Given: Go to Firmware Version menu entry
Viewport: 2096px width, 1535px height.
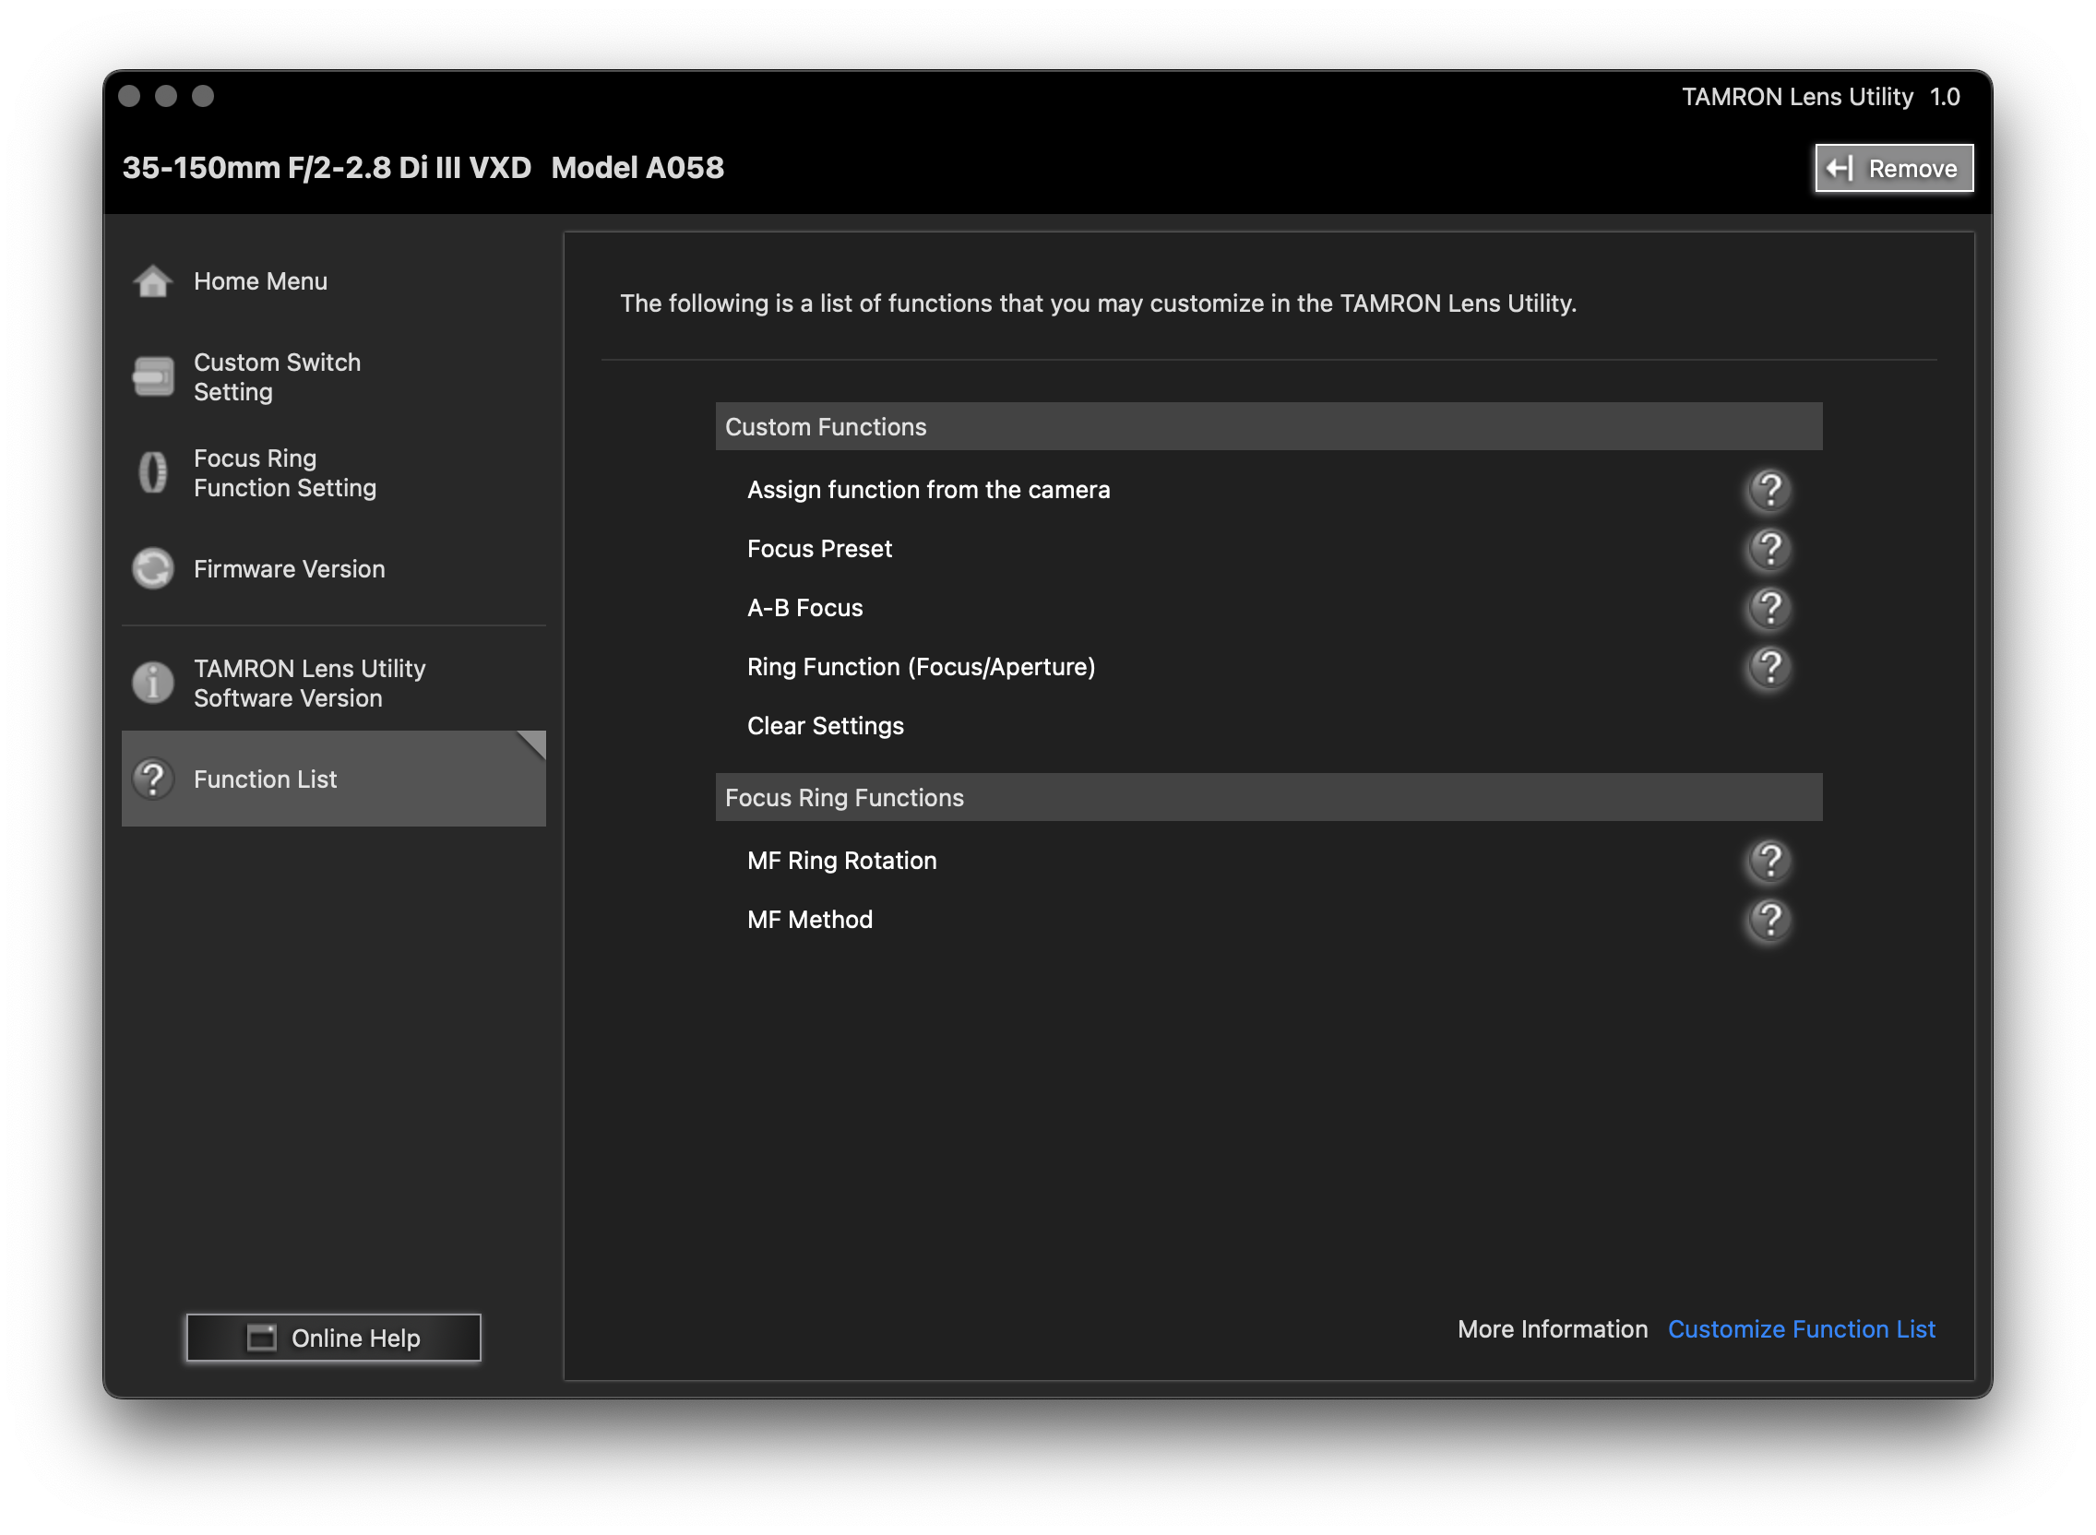Looking at the screenshot, I should (x=289, y=568).
